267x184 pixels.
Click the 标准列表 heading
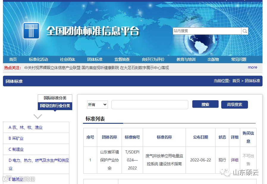point(95,119)
